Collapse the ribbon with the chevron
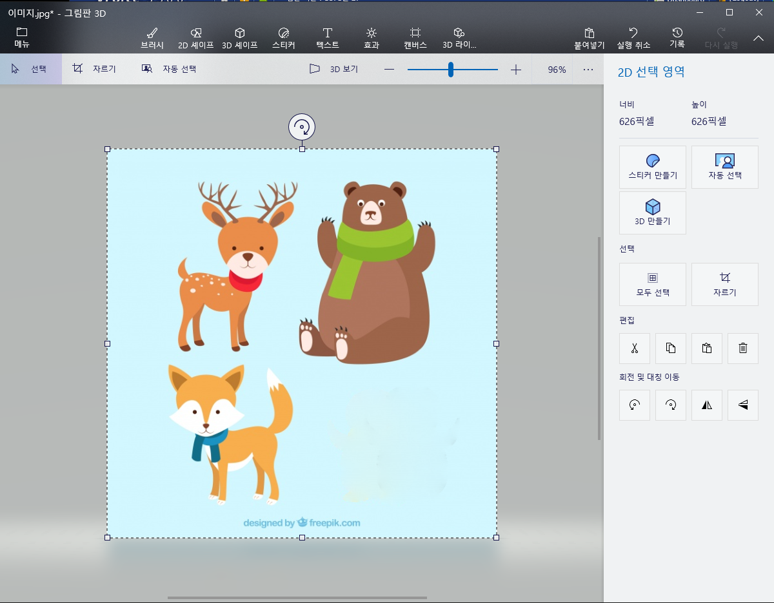This screenshot has height=603, width=774. (x=759, y=39)
